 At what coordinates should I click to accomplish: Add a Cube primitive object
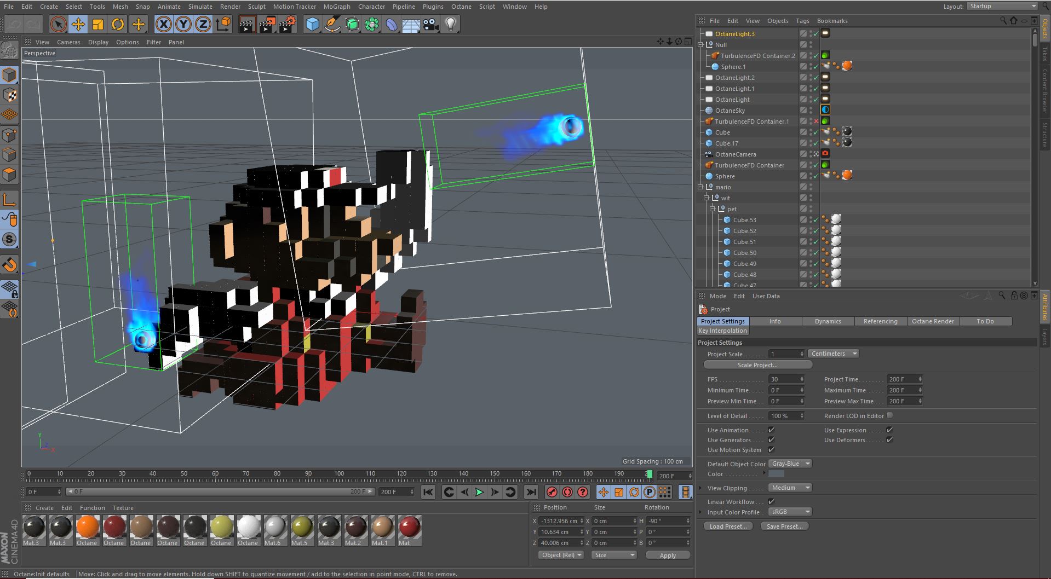(312, 24)
